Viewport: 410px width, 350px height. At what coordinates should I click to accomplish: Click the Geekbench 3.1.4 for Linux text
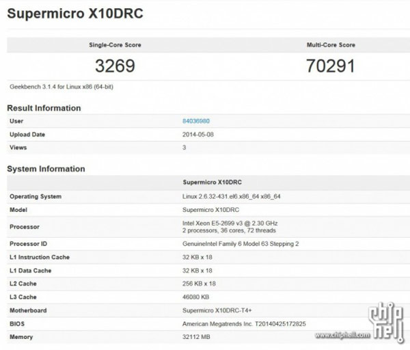[61, 87]
